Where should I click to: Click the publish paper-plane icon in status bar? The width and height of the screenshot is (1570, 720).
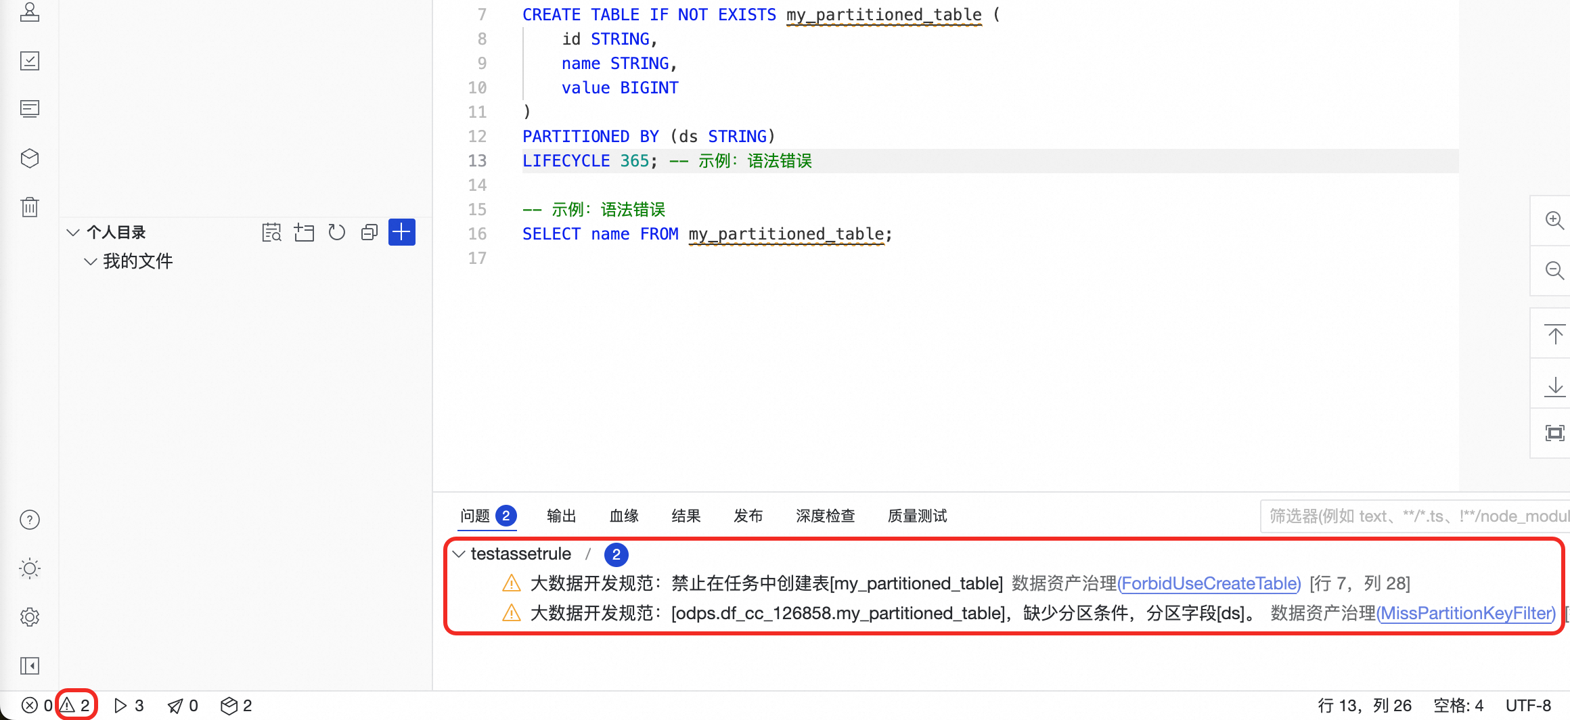183,706
